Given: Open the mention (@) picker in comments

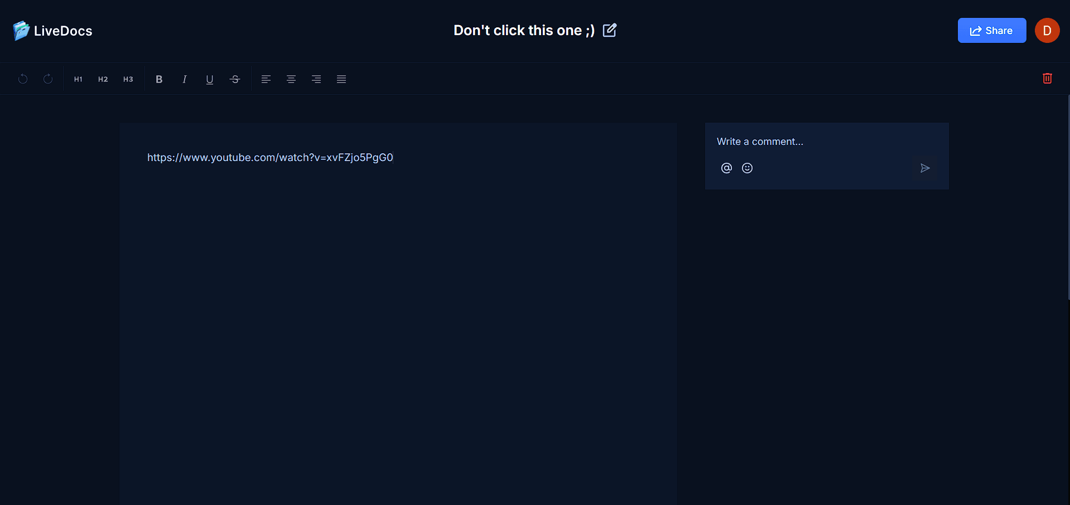Looking at the screenshot, I should [726, 167].
